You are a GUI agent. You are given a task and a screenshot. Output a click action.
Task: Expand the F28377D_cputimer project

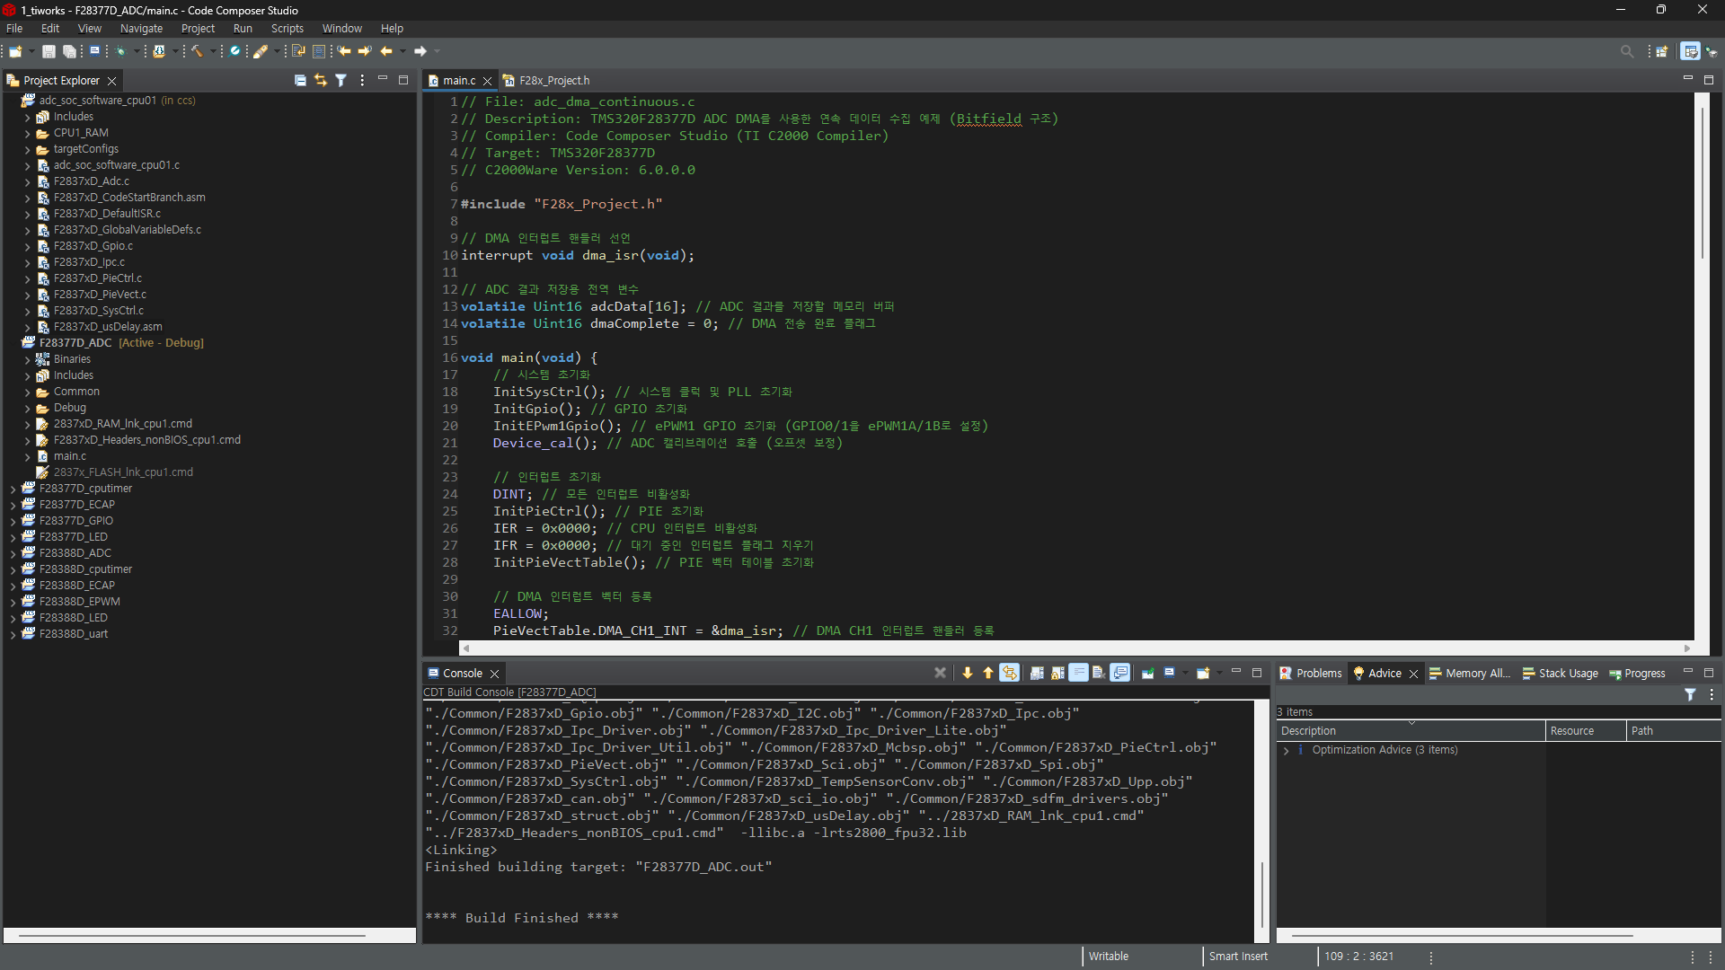coord(13,489)
